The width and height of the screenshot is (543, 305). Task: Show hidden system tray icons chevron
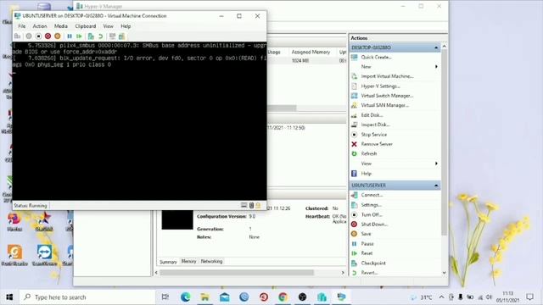441,297
